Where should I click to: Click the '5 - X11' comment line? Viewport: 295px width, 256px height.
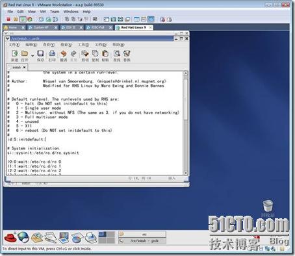point(19,126)
